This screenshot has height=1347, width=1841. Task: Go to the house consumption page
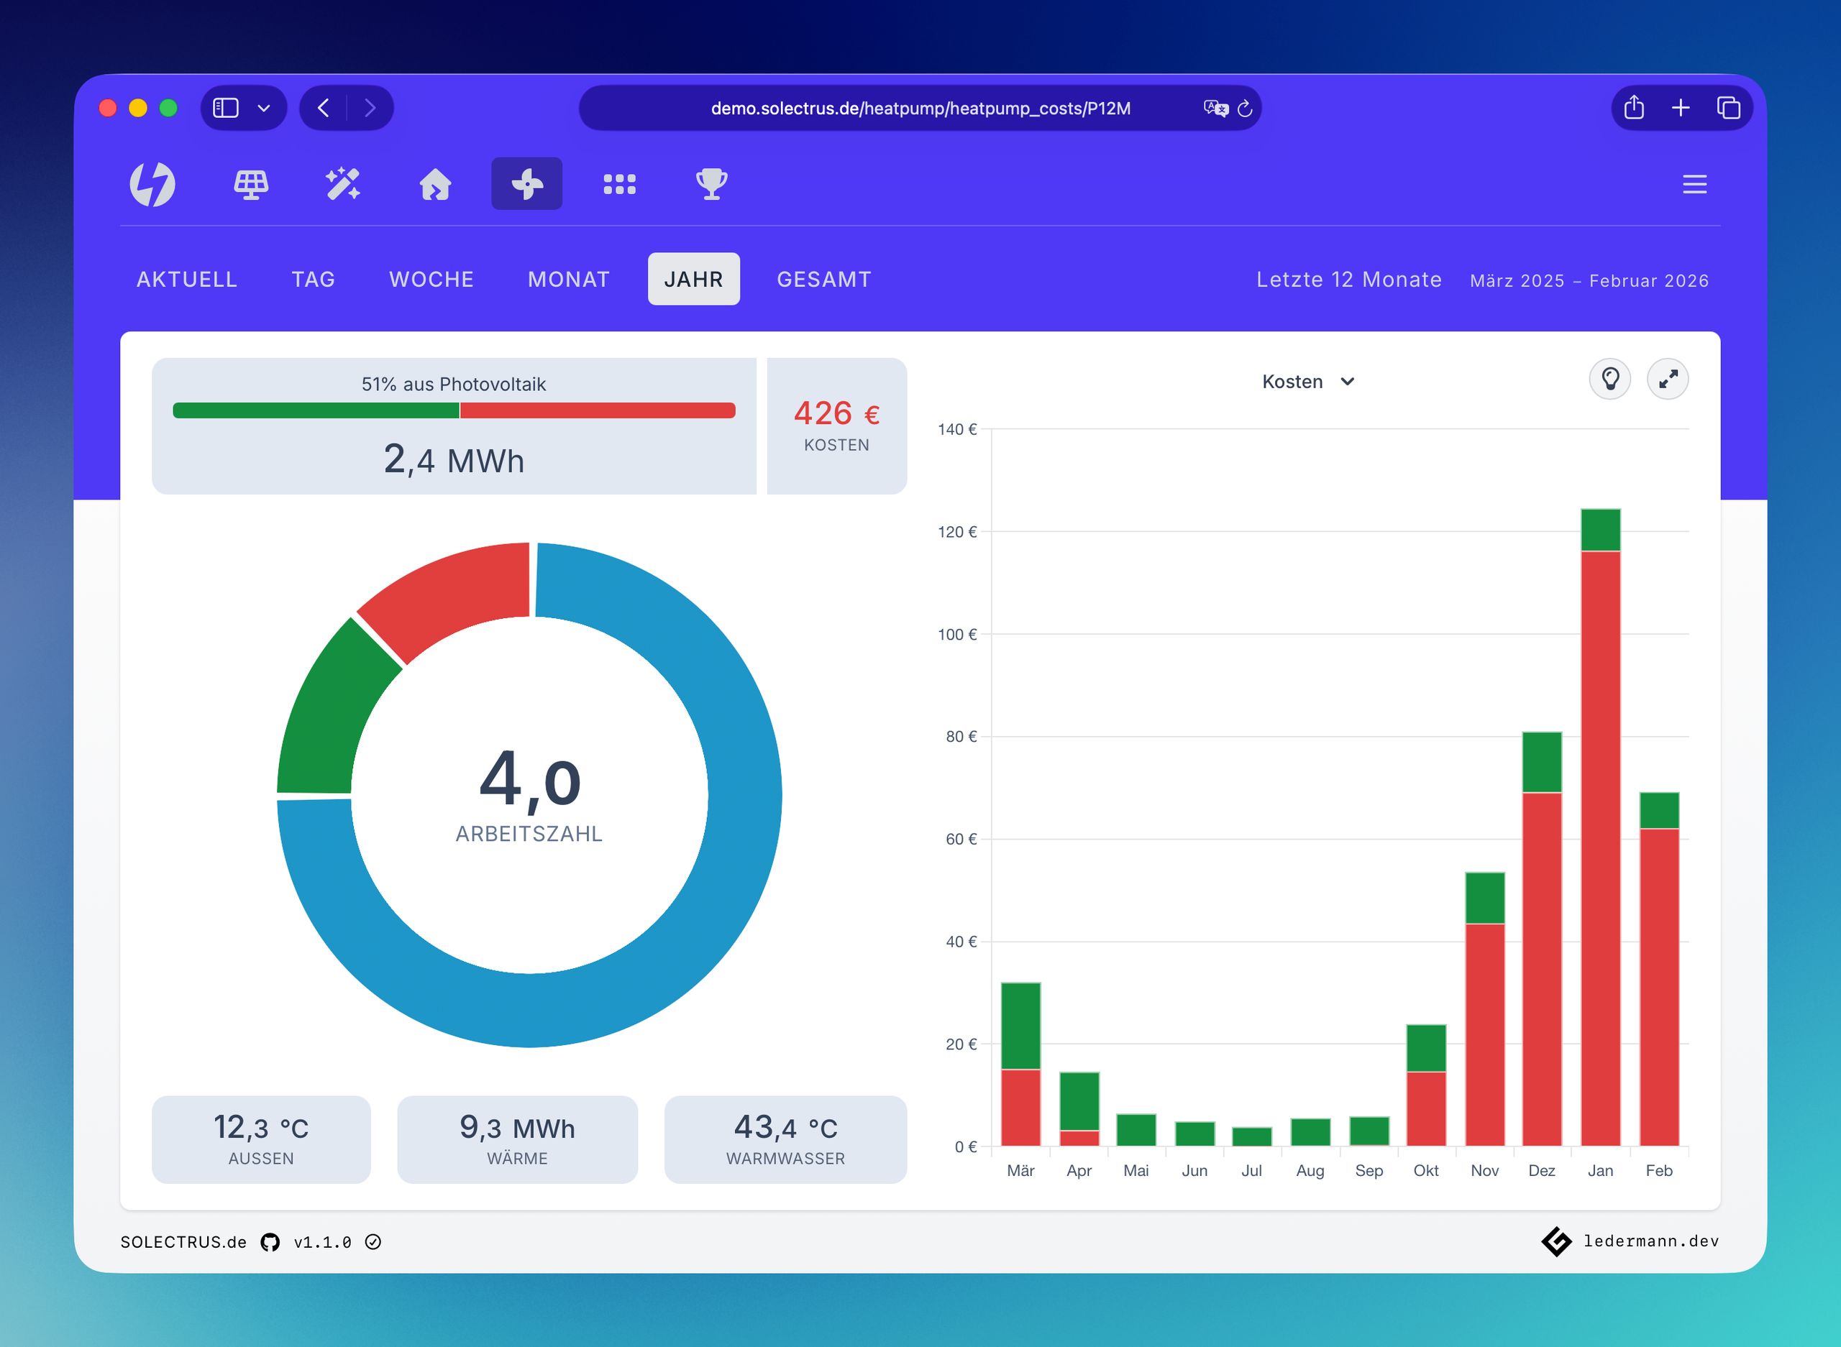(435, 184)
